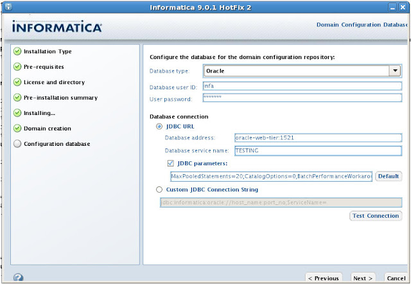Viewport: 411px width, 284px height.
Task: Click the Pre-installation summary step label
Action: 60,98
